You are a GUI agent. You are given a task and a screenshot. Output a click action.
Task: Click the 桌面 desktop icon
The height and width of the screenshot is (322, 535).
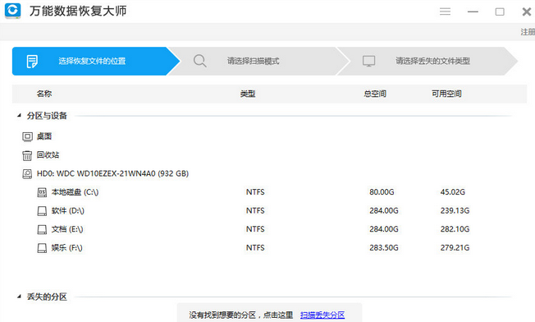coord(27,136)
